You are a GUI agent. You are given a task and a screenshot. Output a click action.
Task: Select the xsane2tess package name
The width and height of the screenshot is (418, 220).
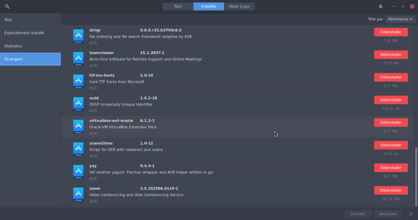coord(101,143)
